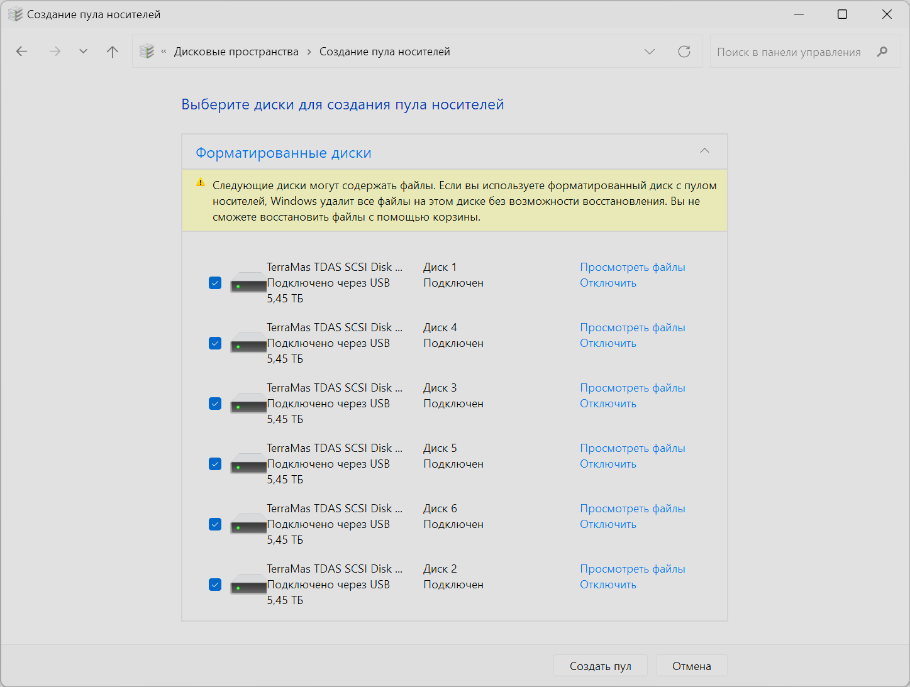Click the Создать пул button

(600, 666)
